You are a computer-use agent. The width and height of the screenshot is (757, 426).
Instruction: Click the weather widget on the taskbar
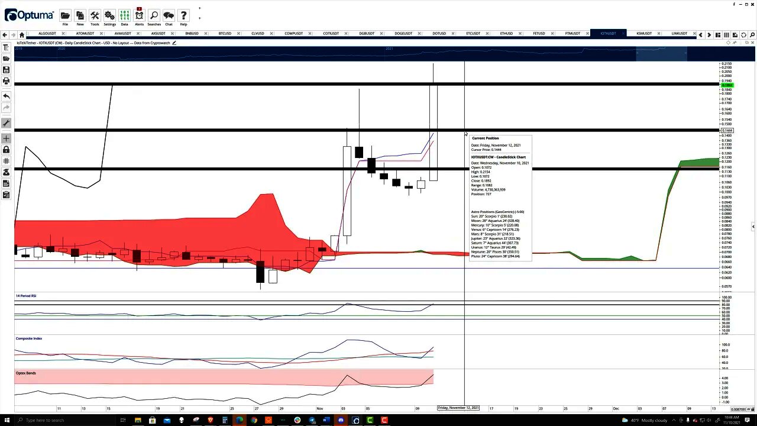pyautogui.click(x=645, y=420)
